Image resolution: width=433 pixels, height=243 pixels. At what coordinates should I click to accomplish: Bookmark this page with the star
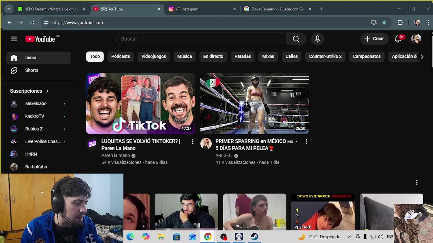(384, 23)
